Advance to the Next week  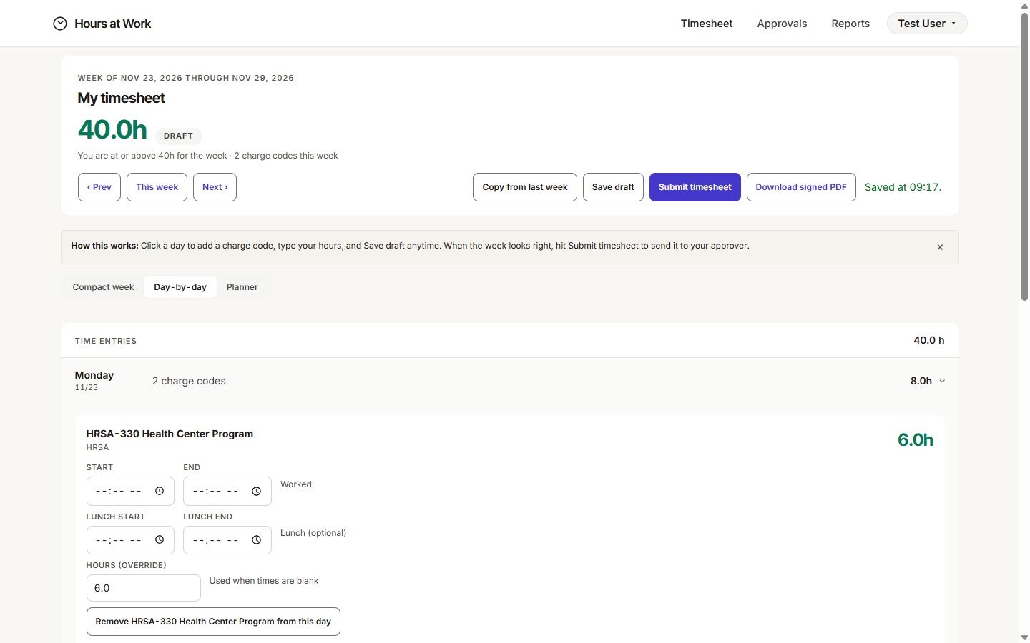[x=215, y=187]
